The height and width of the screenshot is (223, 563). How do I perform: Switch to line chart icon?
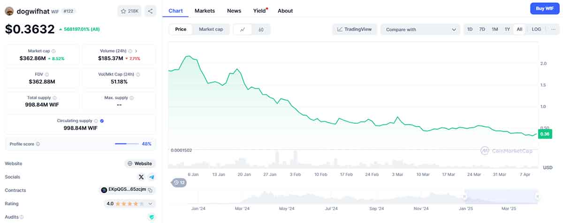(x=243, y=30)
